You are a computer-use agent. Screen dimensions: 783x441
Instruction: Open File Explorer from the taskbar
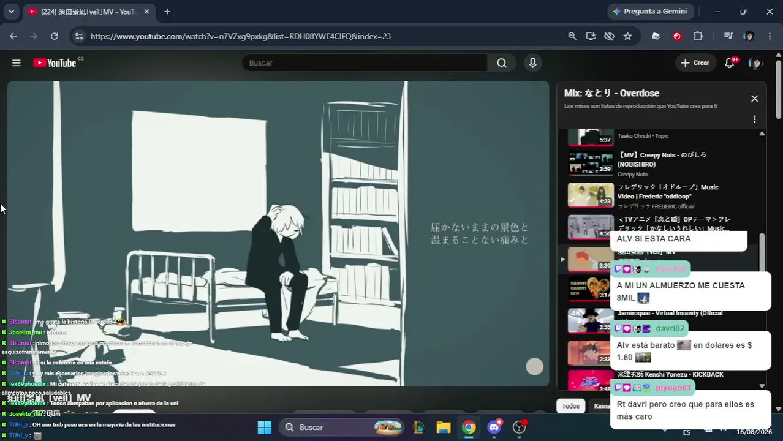click(x=444, y=427)
